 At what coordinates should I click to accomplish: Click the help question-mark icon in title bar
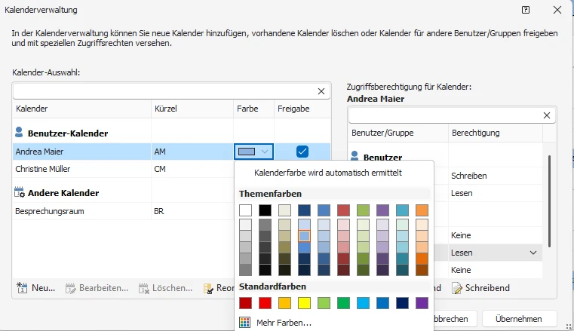(x=526, y=10)
